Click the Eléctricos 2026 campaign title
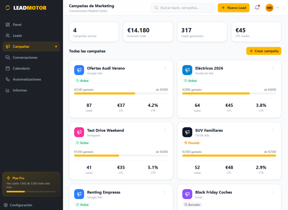This screenshot has width=288, height=210. pyautogui.click(x=209, y=68)
